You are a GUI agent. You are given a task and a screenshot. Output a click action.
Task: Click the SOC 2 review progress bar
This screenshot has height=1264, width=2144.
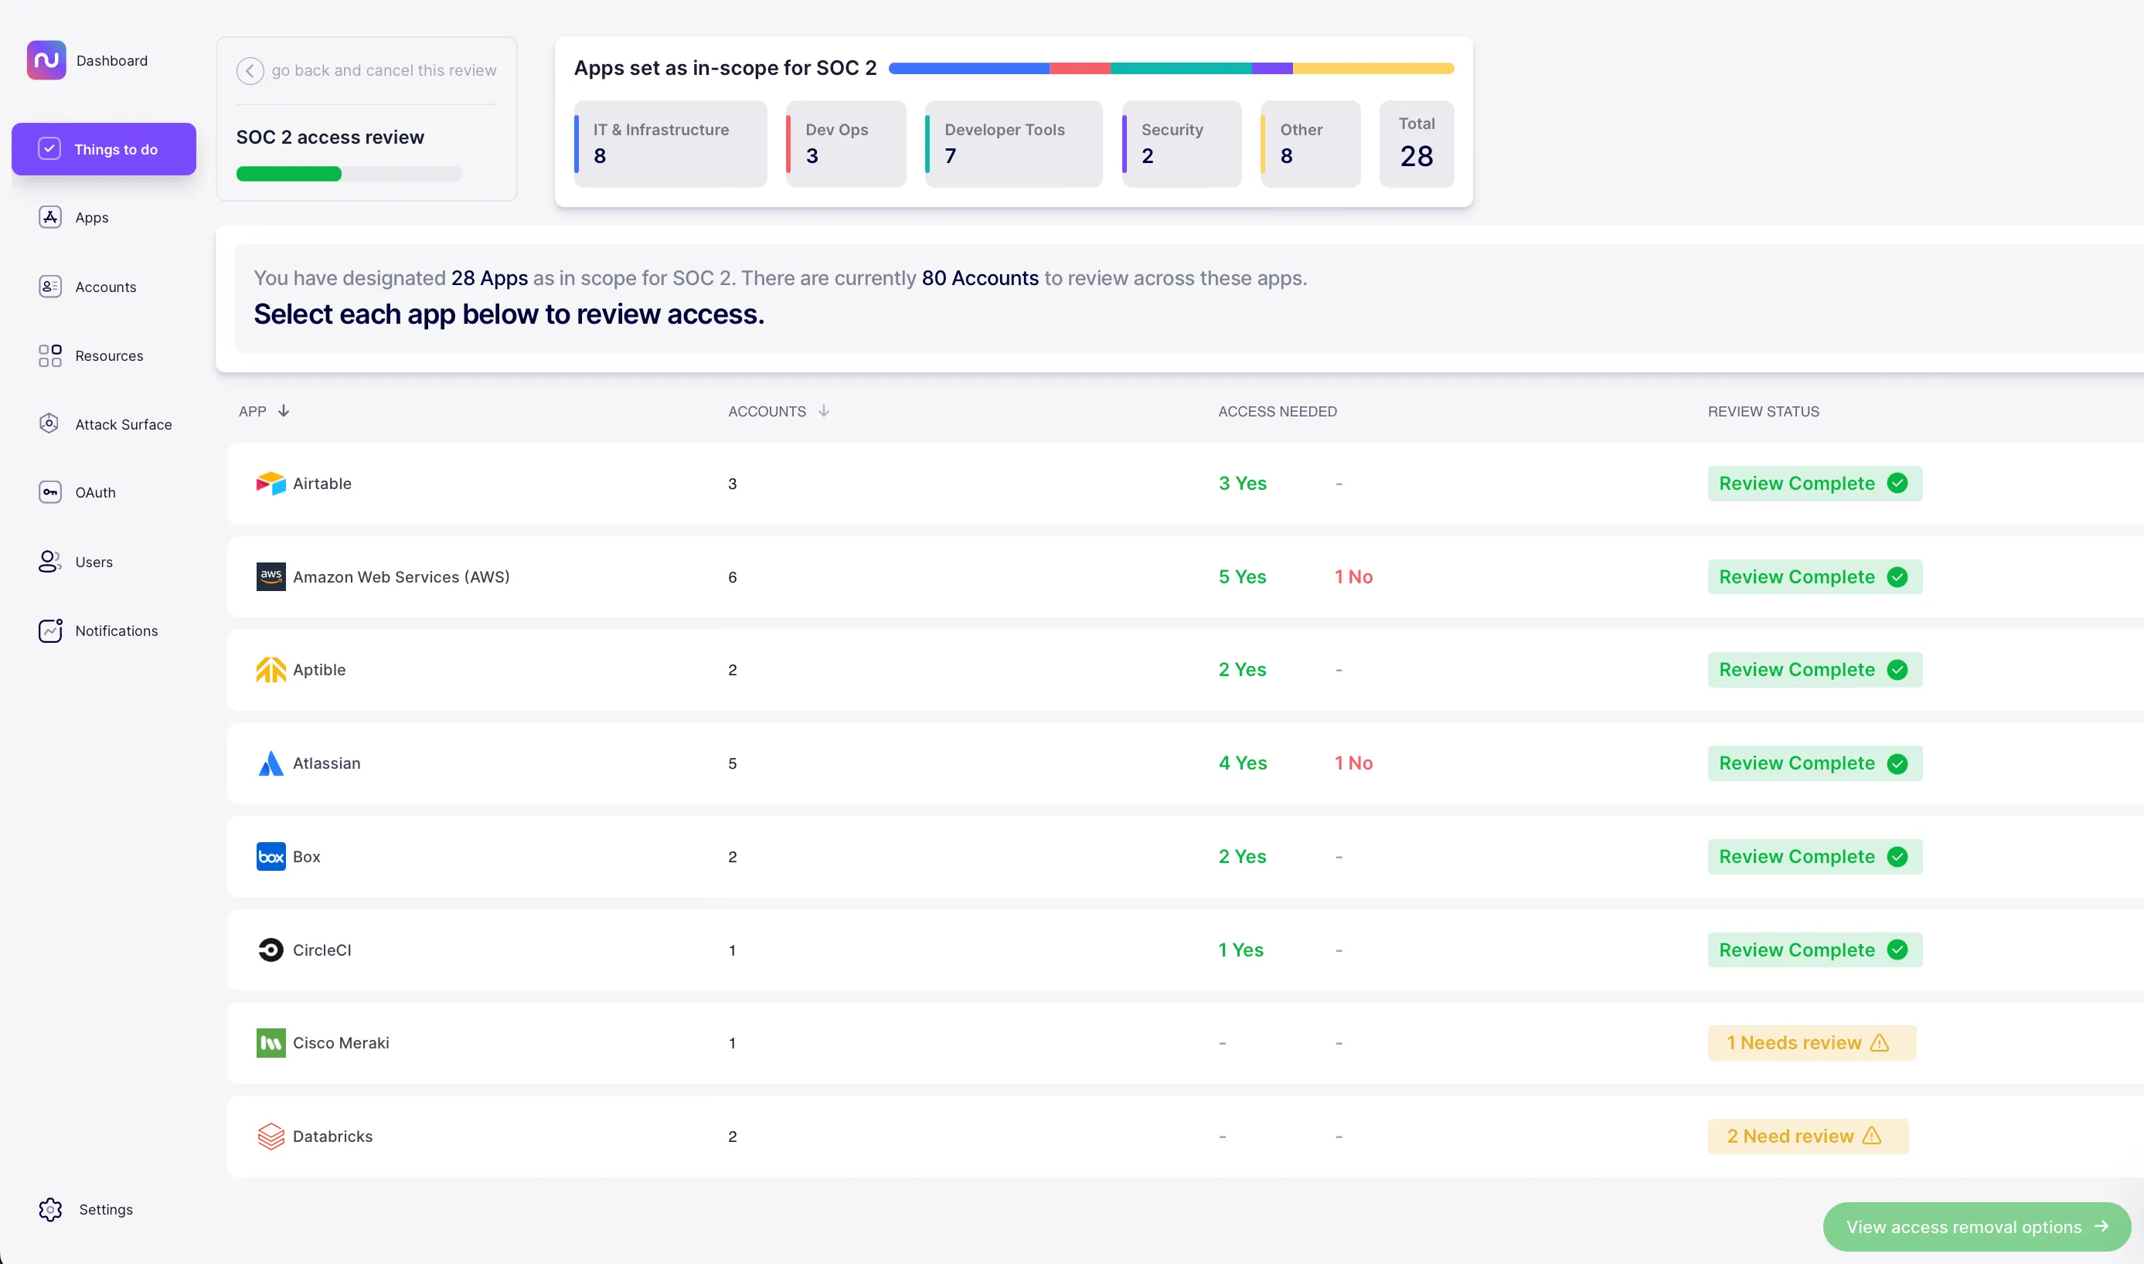pos(349,174)
